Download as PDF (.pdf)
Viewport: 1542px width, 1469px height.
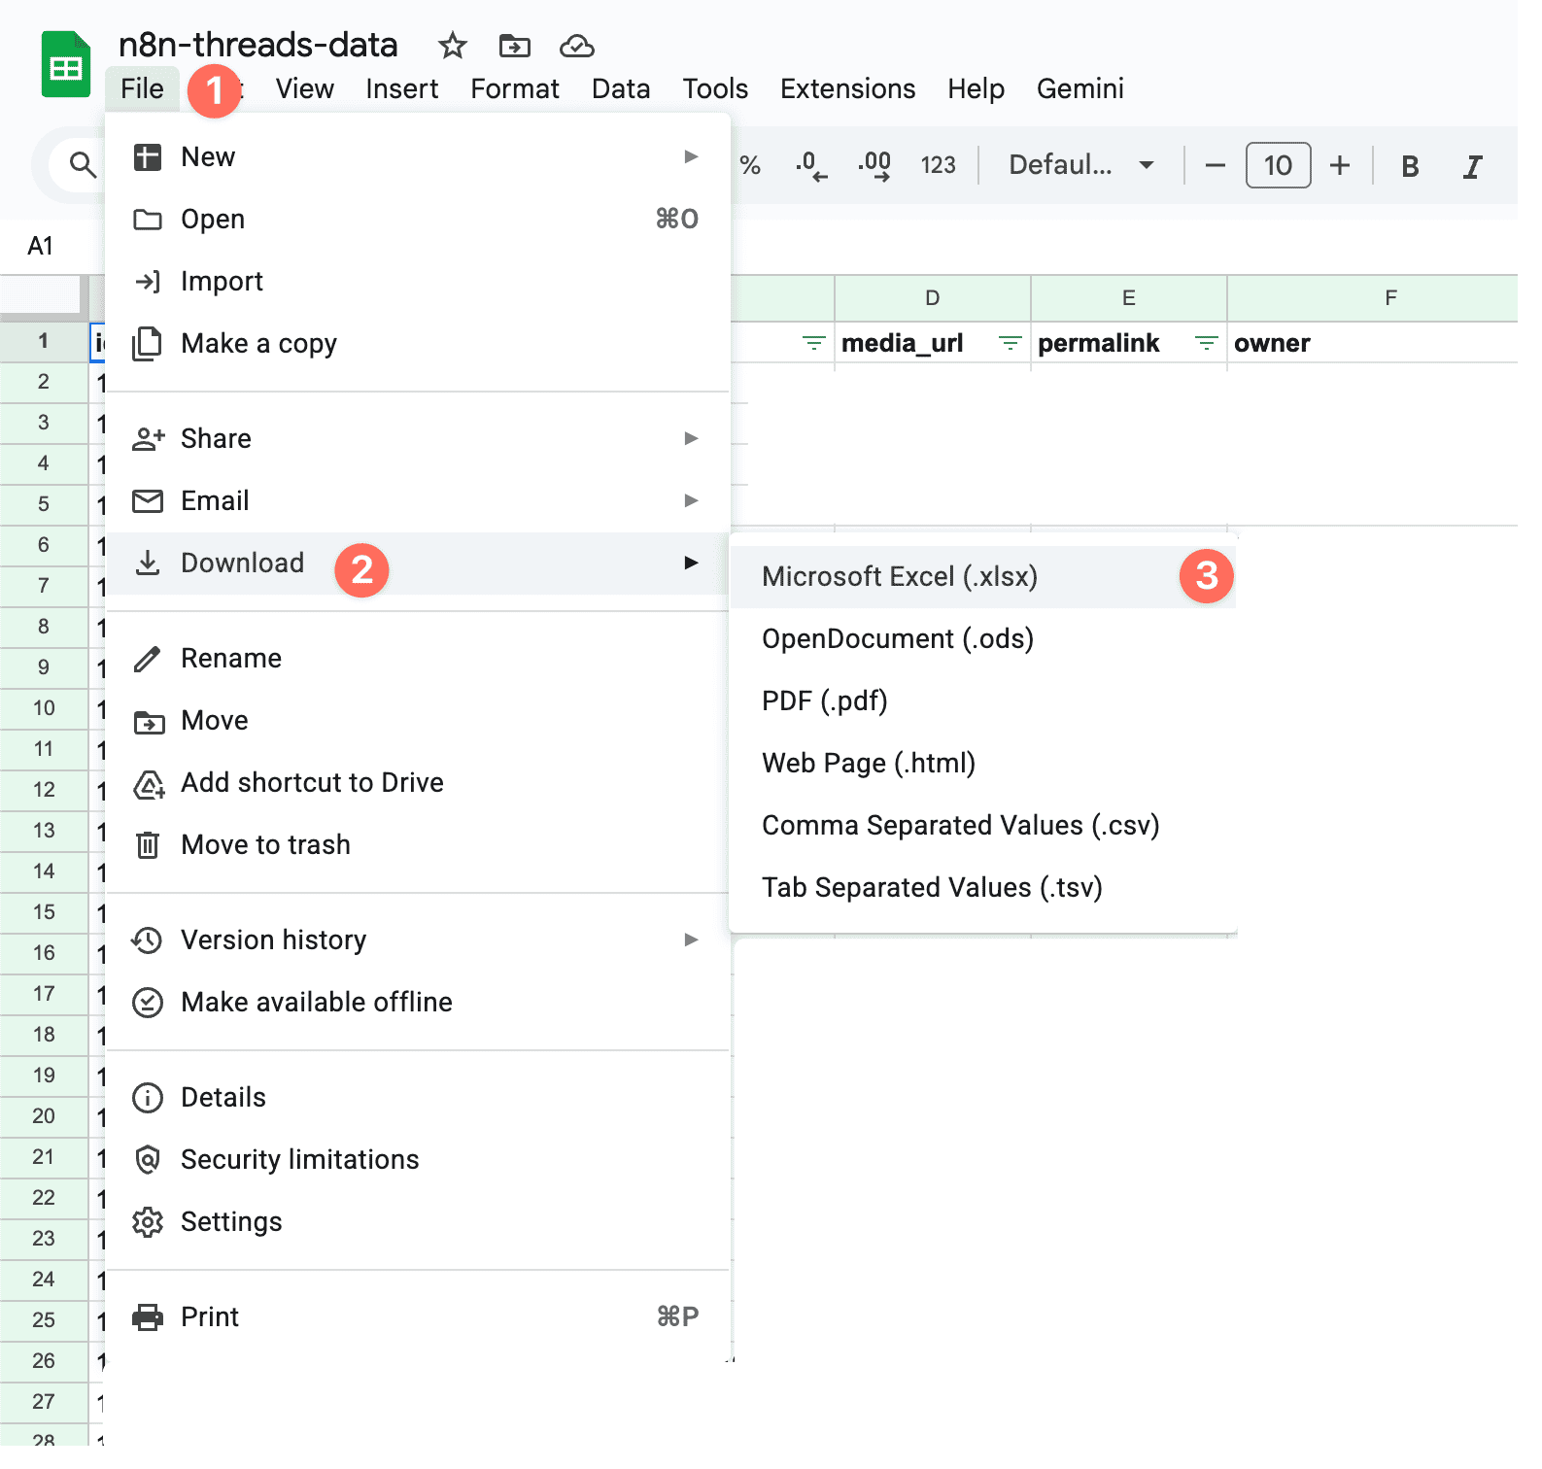[982, 700]
